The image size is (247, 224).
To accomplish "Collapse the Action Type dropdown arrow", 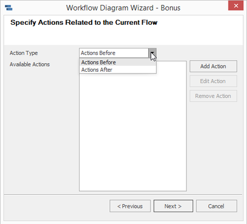I will 153,53.
